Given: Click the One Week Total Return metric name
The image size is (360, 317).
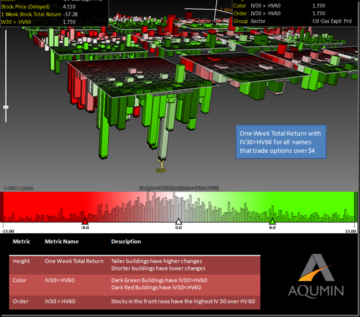Looking at the screenshot, I should 74,261.
